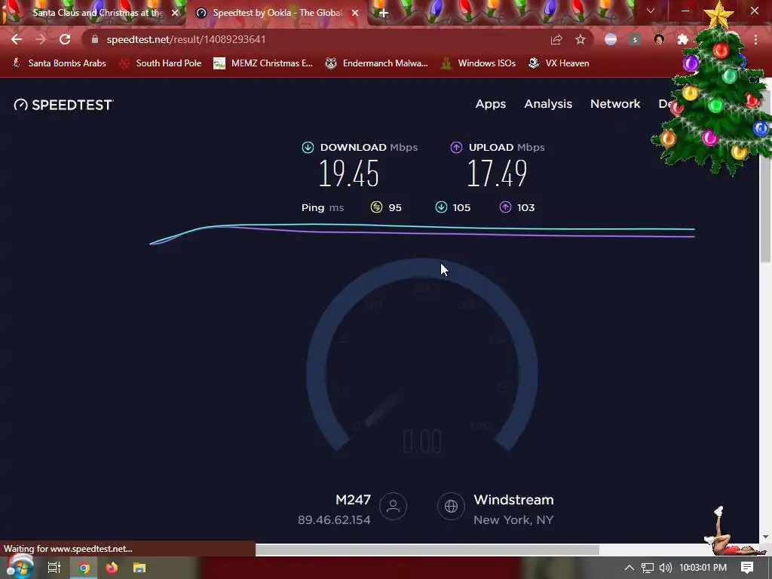Click the horizontal page scrollbar thumb
Image resolution: width=772 pixels, height=579 pixels.
coord(427,550)
